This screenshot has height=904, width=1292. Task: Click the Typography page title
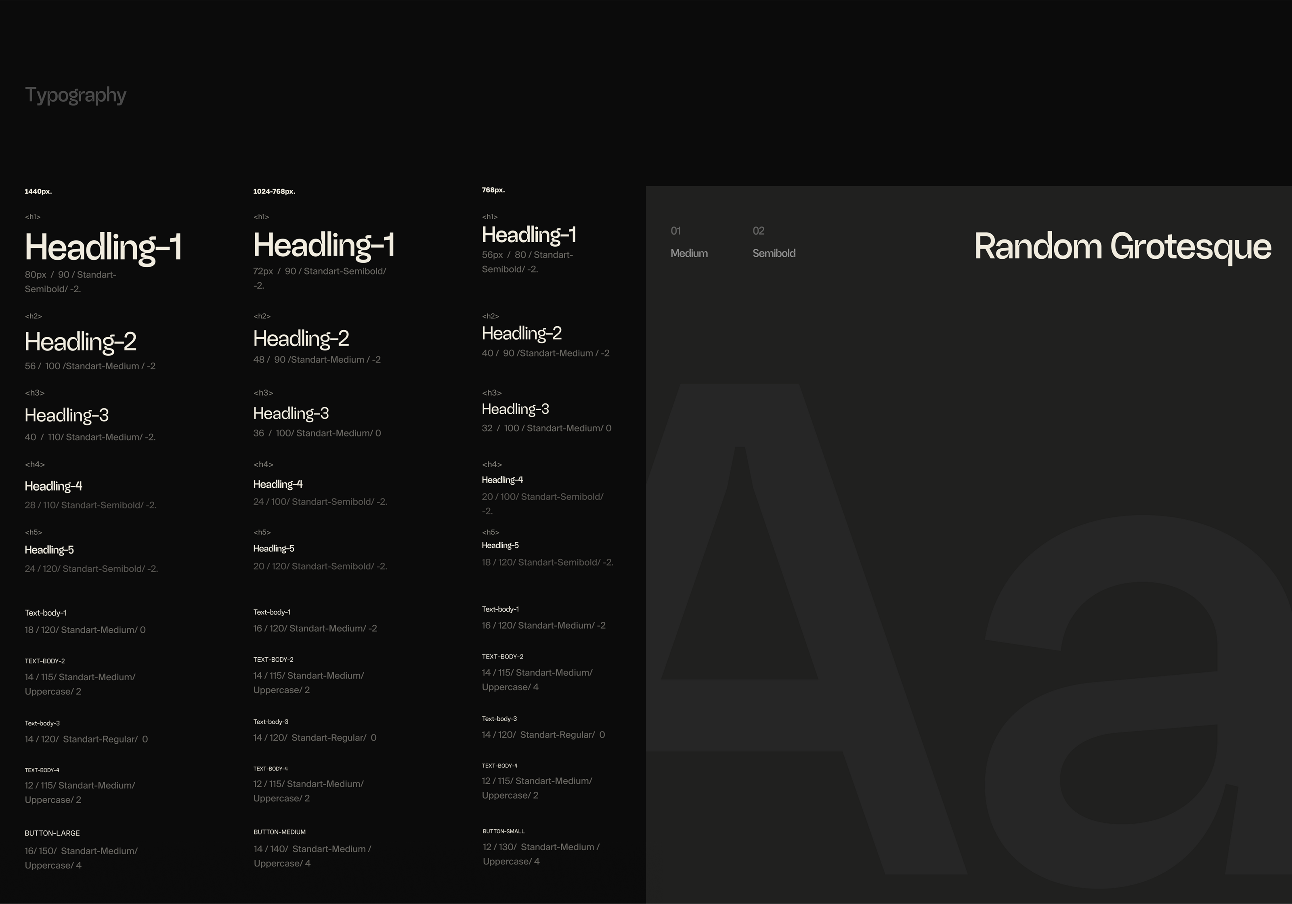coord(76,95)
